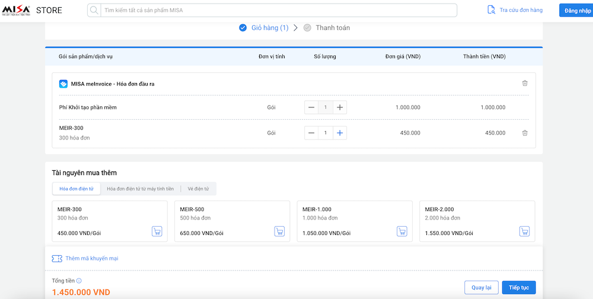Click the MEIR-300 resource card title
Screen dimensions: 593x299
click(69, 209)
